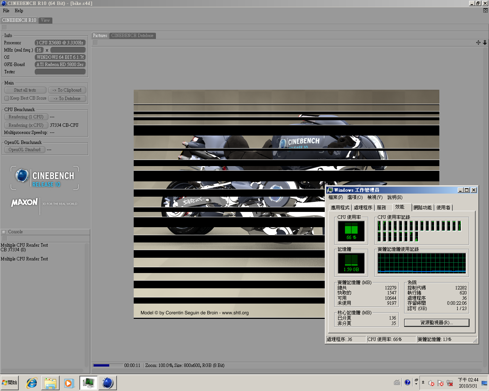The height and width of the screenshot is (391, 489).
Task: Click the empty MHz real freq field
Action: point(68,50)
